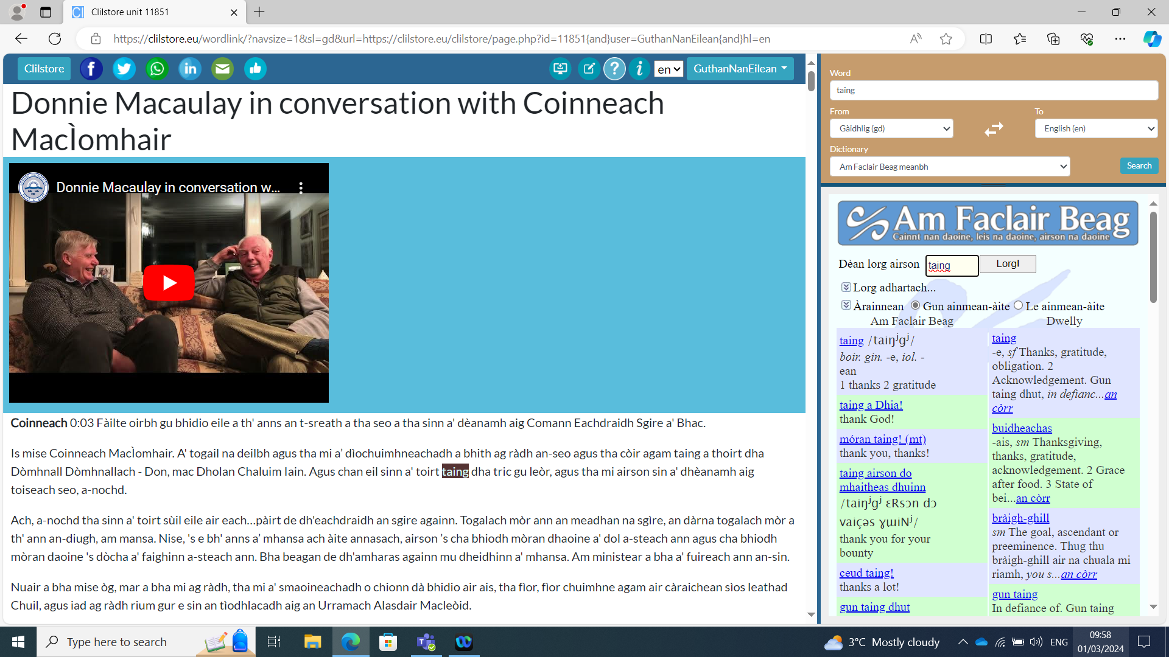
Task: Expand GuthanNanEilean user menu
Action: pos(740,69)
